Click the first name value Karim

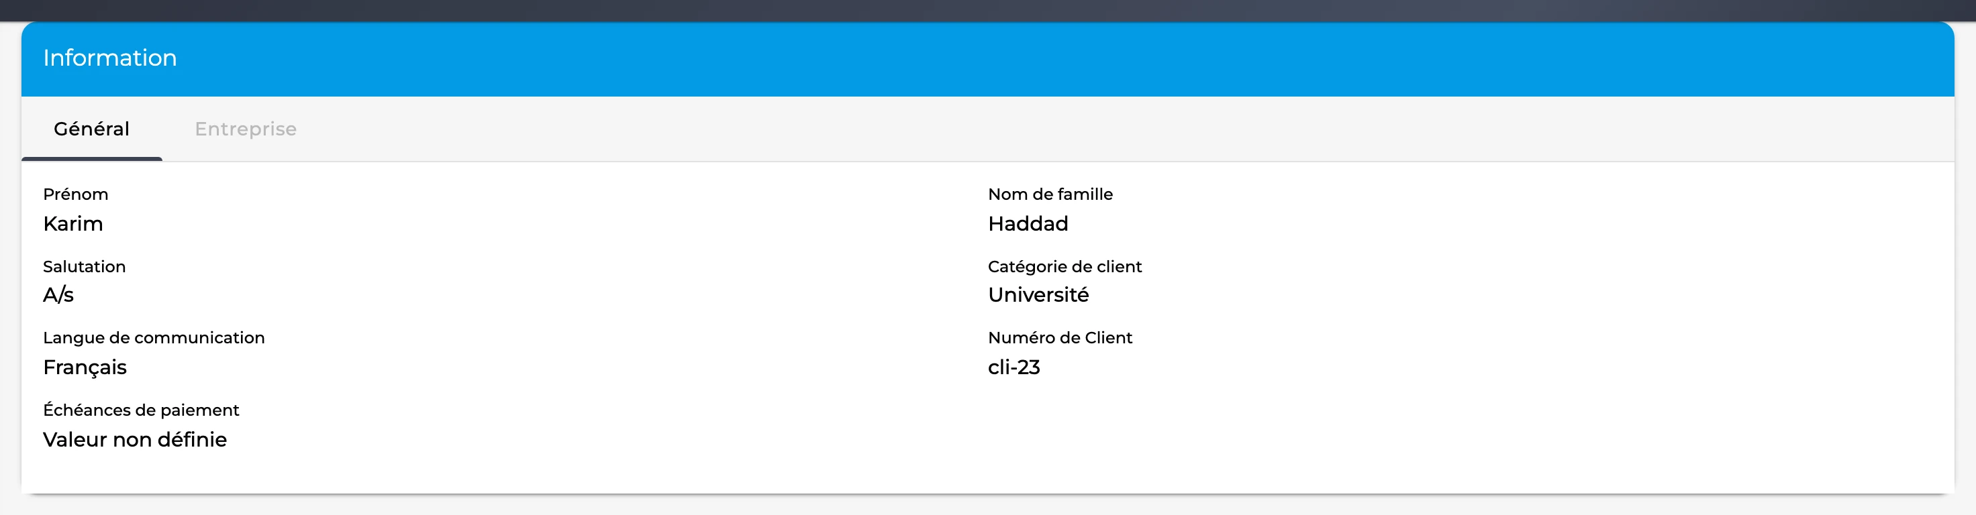(x=73, y=224)
